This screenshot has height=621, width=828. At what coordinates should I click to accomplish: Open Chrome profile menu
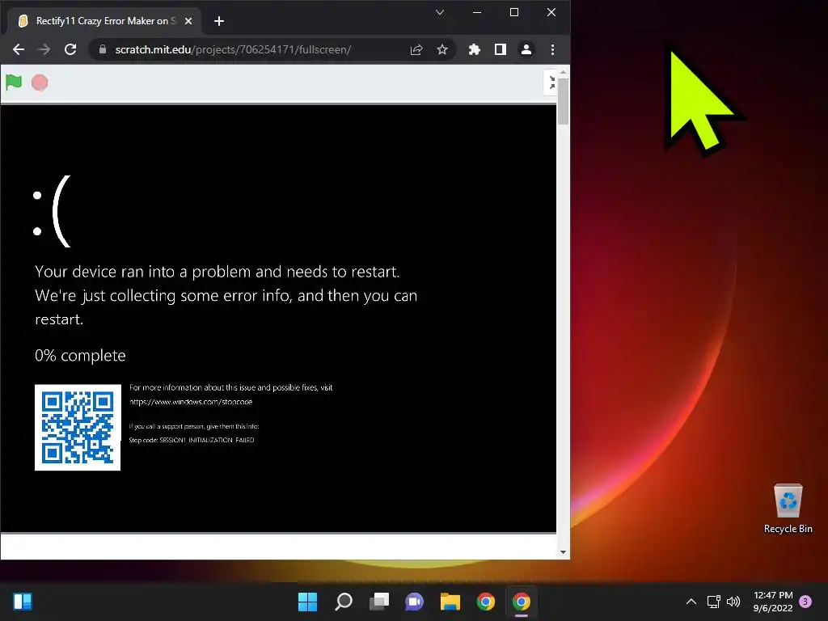click(x=526, y=49)
